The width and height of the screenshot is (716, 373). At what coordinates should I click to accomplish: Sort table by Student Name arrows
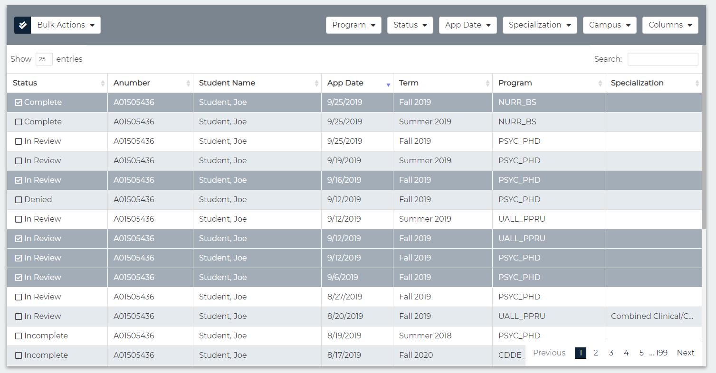click(316, 84)
